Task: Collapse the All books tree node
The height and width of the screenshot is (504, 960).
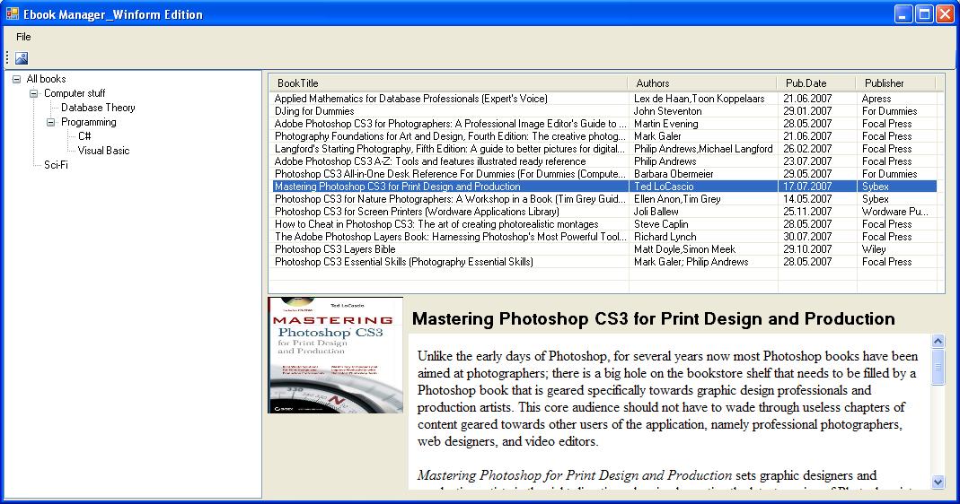Action: (16, 79)
